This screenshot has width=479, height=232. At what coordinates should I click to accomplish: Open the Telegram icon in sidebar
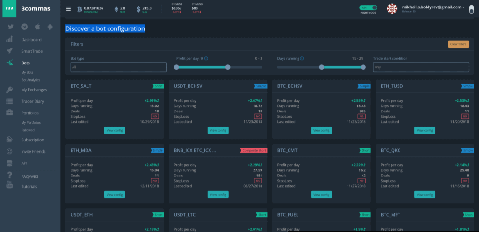pos(24,27)
